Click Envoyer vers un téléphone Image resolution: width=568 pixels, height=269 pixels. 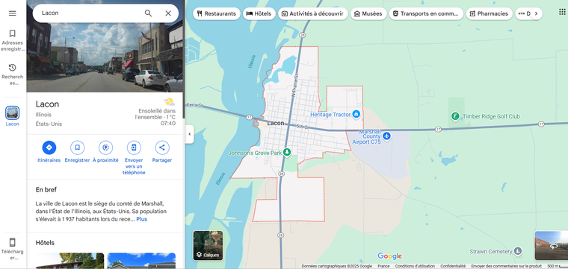(x=134, y=158)
